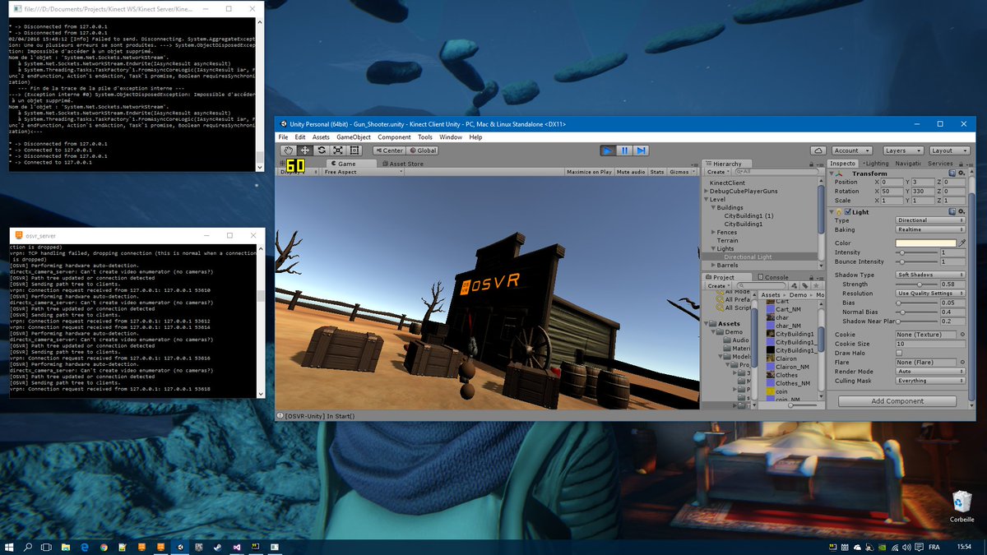Open Cookie texture object picker circle
Image resolution: width=987 pixels, height=555 pixels.
click(962, 335)
